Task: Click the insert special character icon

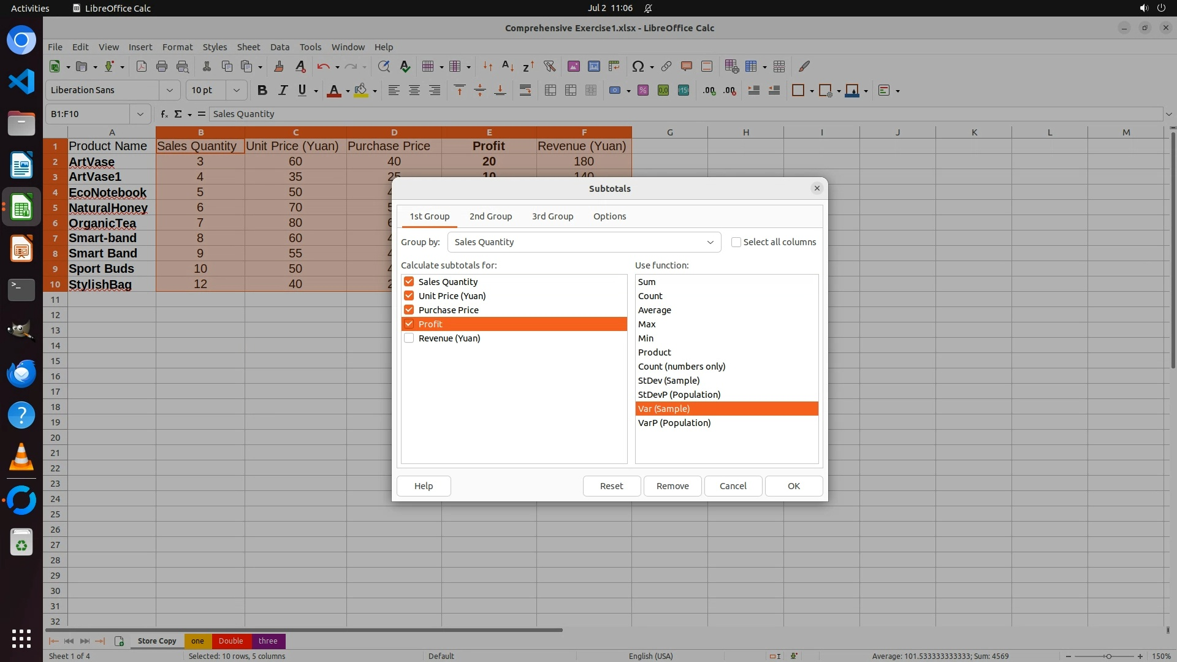Action: pos(638,66)
